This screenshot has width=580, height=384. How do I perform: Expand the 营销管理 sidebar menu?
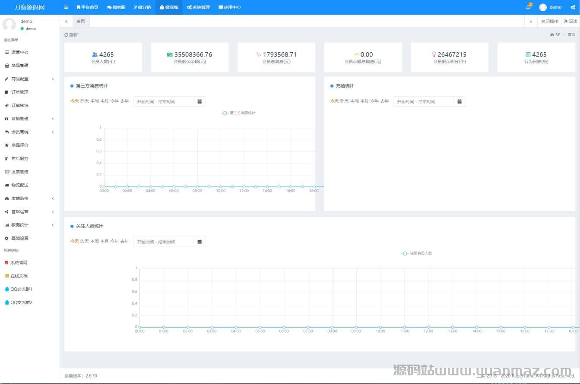(29, 119)
